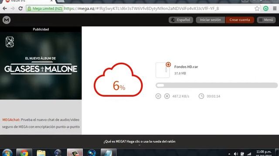Image resolution: width=279 pixels, height=156 pixels.
Task: Click the browser forward arrow
Action: [13, 8]
